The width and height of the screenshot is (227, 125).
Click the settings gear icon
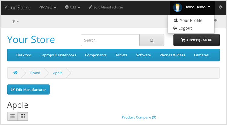(221, 7)
